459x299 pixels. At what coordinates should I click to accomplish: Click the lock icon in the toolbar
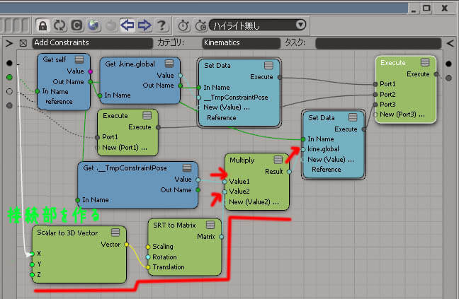coord(42,25)
